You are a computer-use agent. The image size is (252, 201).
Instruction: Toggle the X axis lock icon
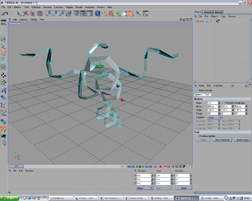49,14
